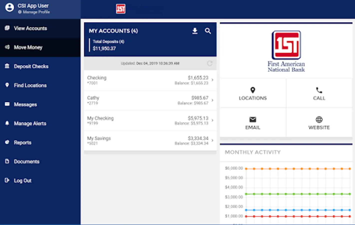Viewport: 355px width, 225px height.
Task: Open the Messages menu item
Action: (25, 104)
